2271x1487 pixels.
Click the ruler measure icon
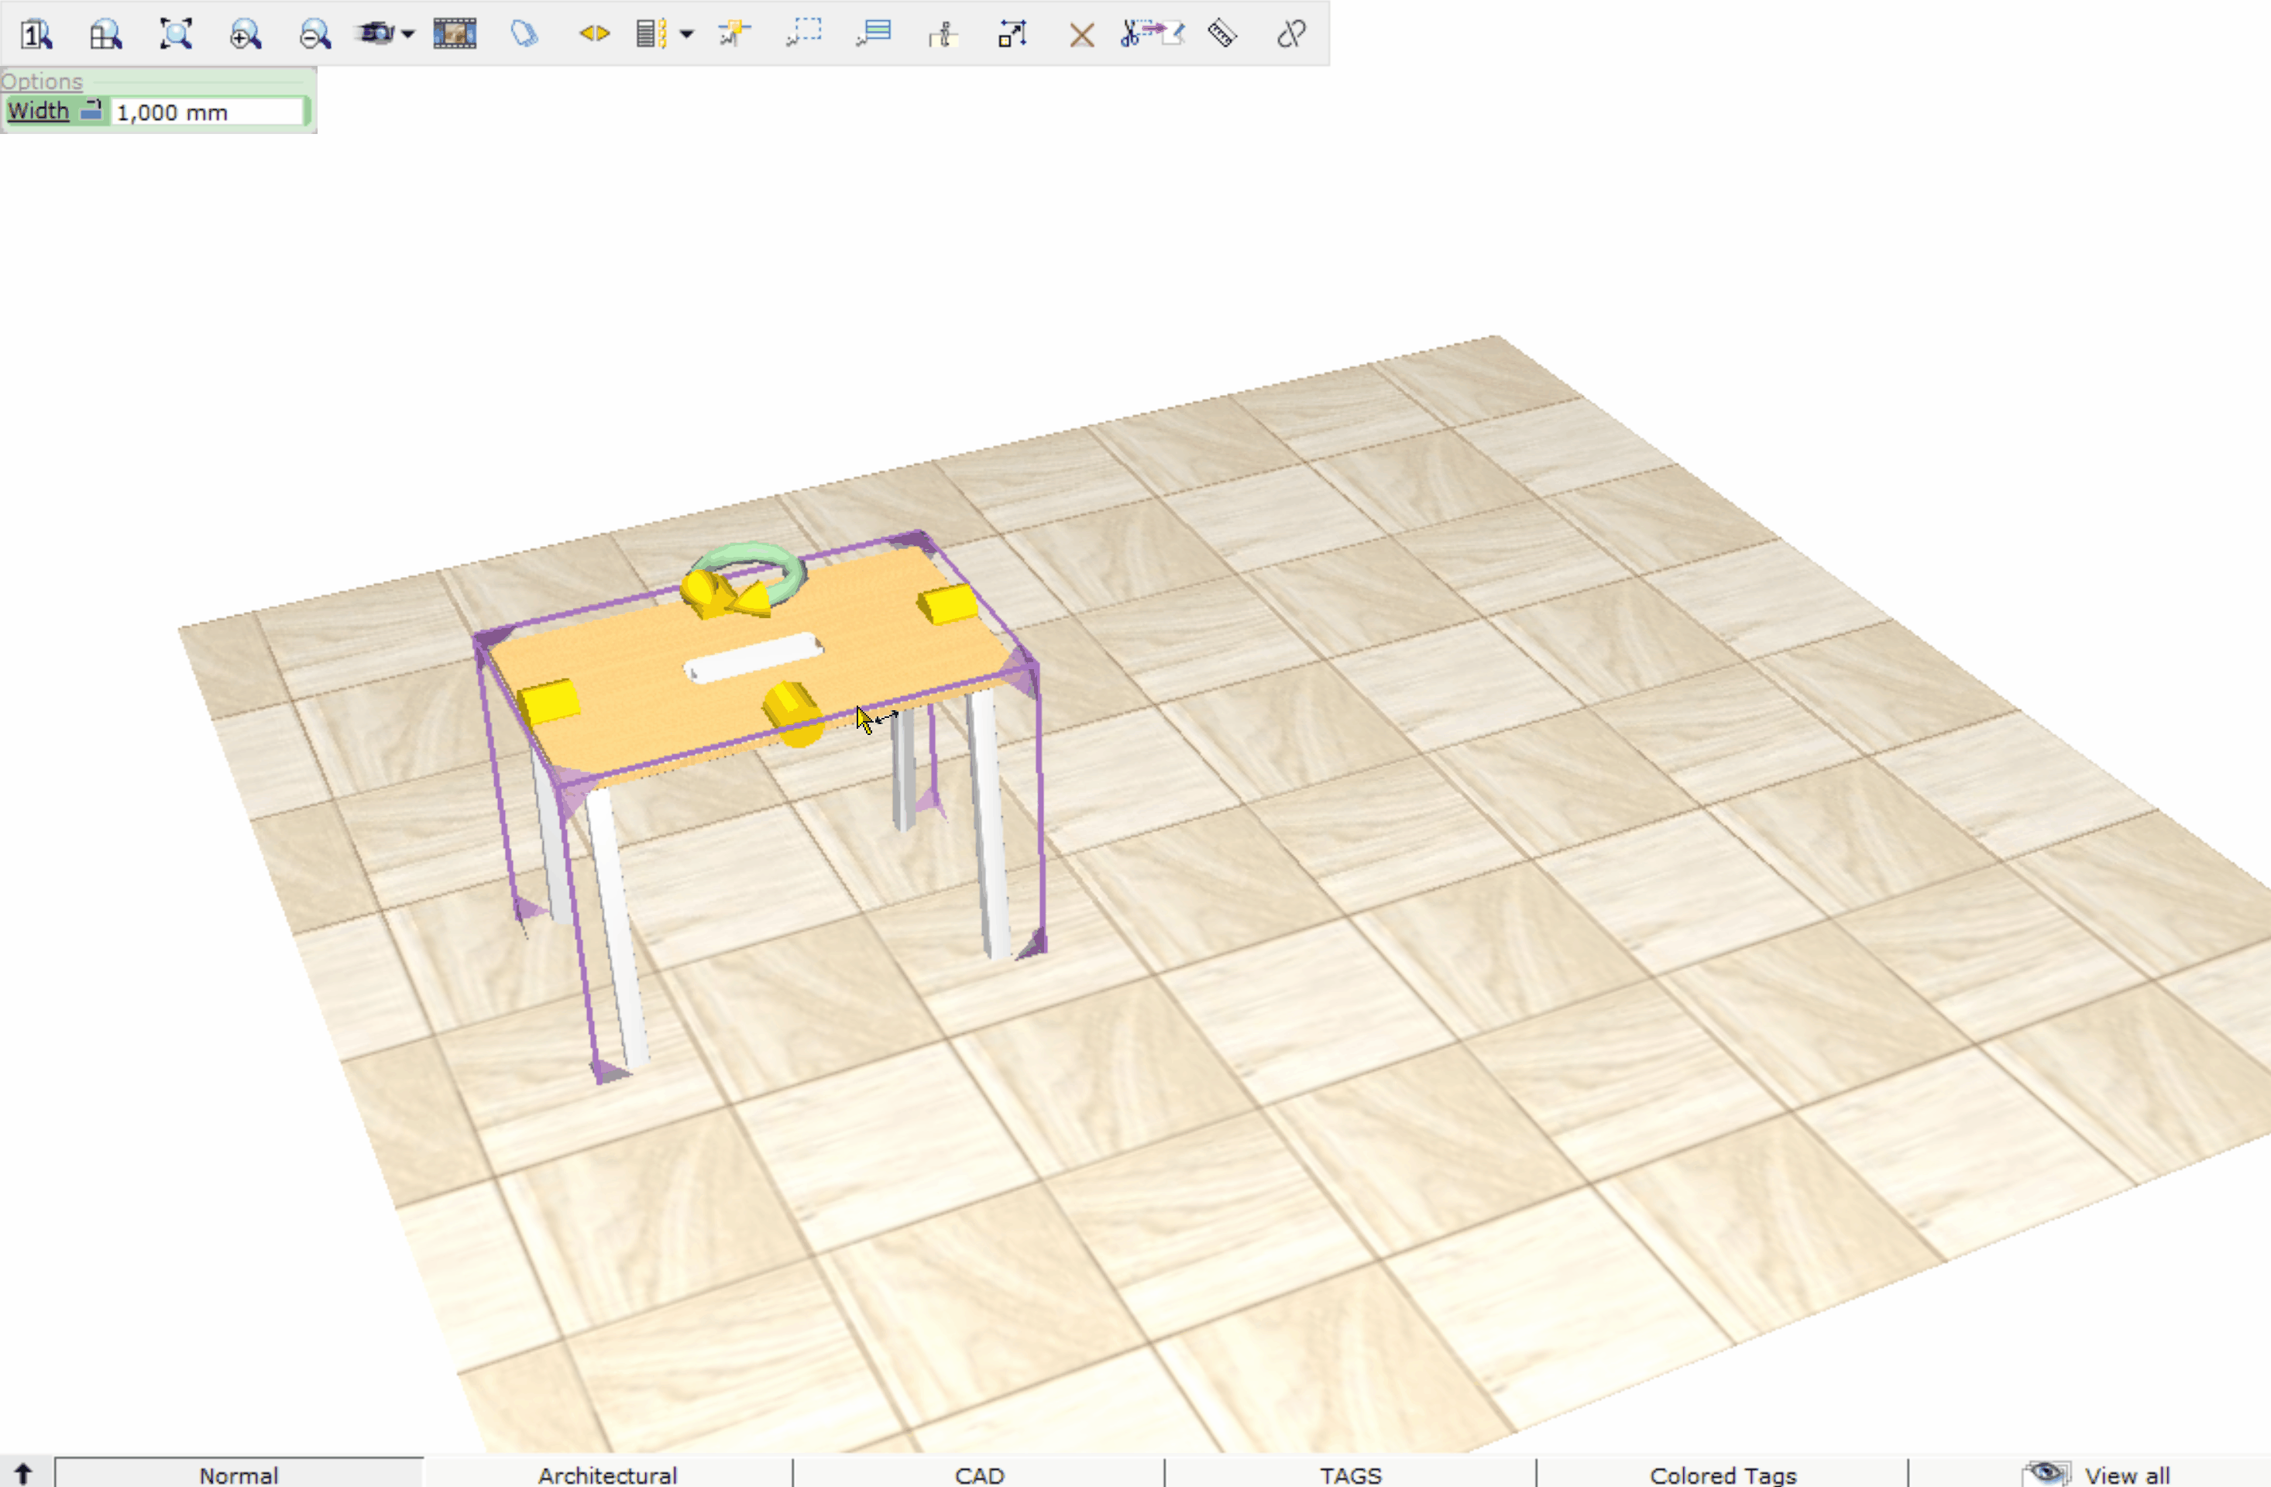pos(1222,34)
